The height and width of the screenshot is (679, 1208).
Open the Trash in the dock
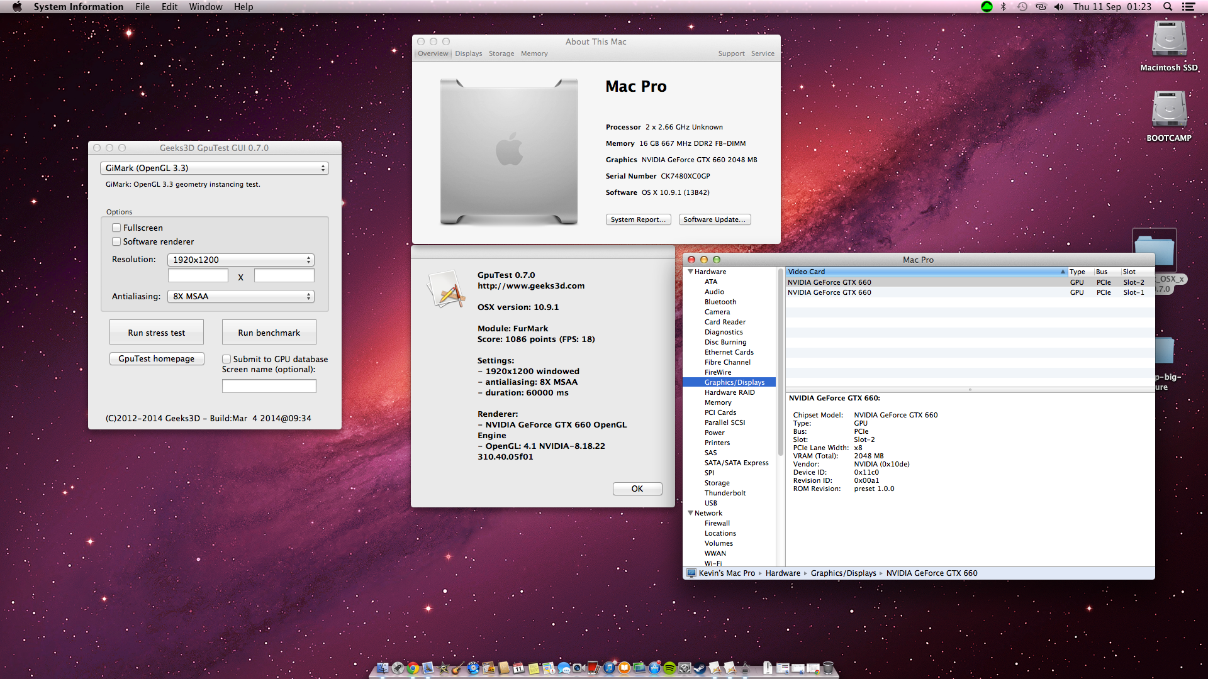click(x=828, y=668)
